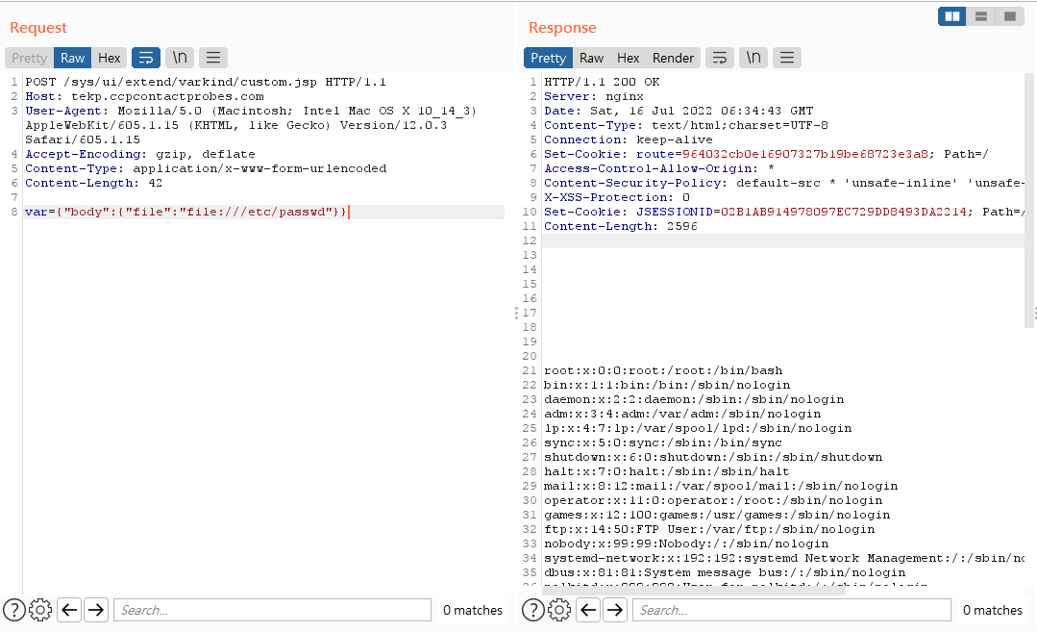The image size is (1037, 632).
Task: Click the Response panel heading
Action: point(562,28)
